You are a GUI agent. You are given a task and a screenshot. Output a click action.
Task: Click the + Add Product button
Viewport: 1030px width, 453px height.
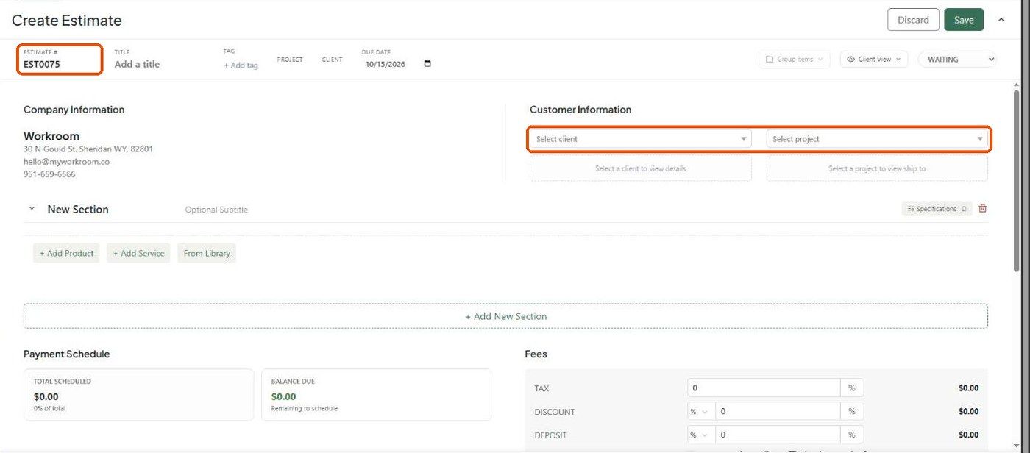coord(66,253)
